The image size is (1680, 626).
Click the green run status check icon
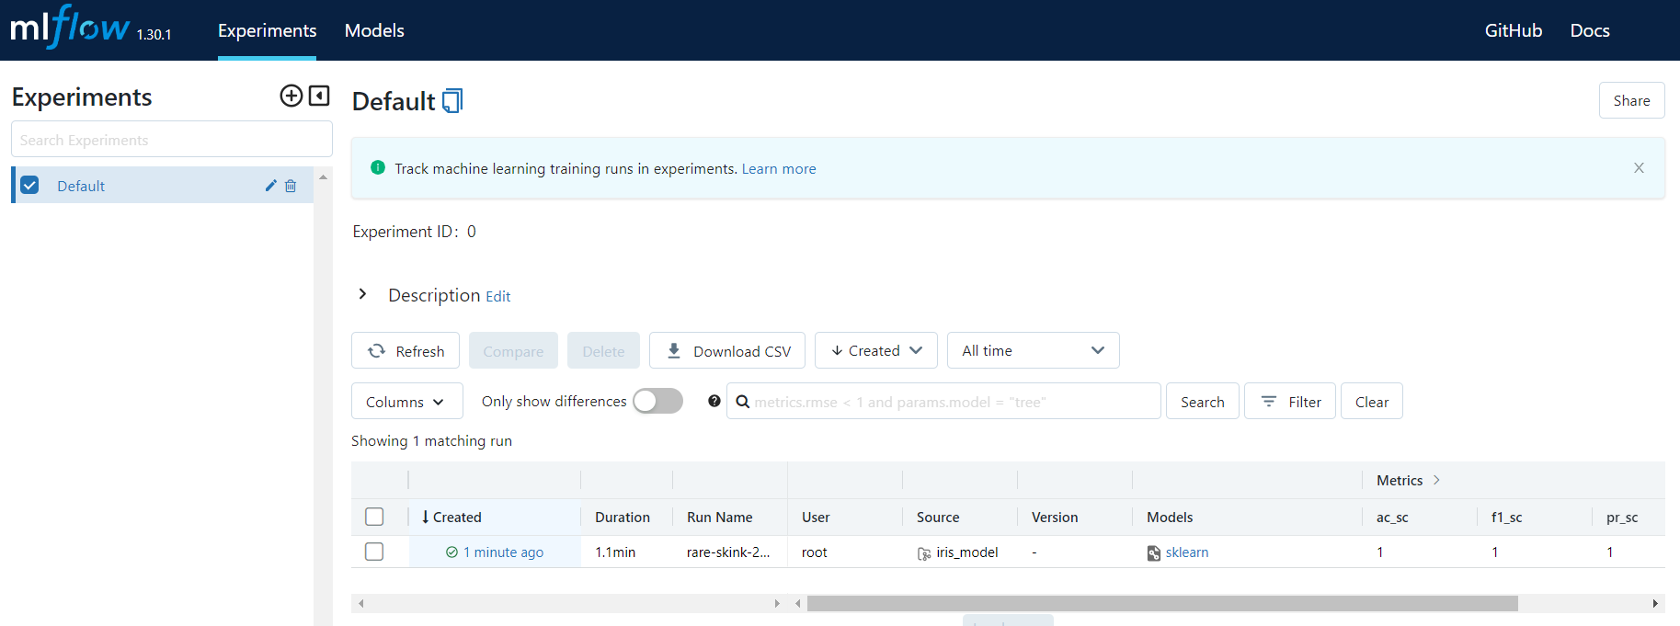point(451,552)
